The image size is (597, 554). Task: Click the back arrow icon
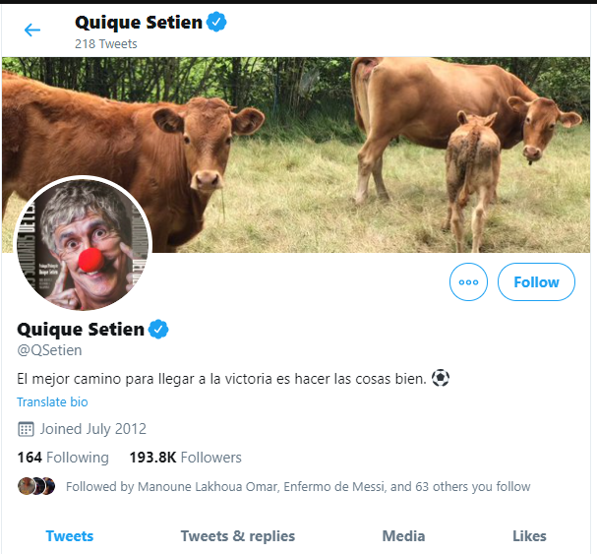click(x=32, y=30)
